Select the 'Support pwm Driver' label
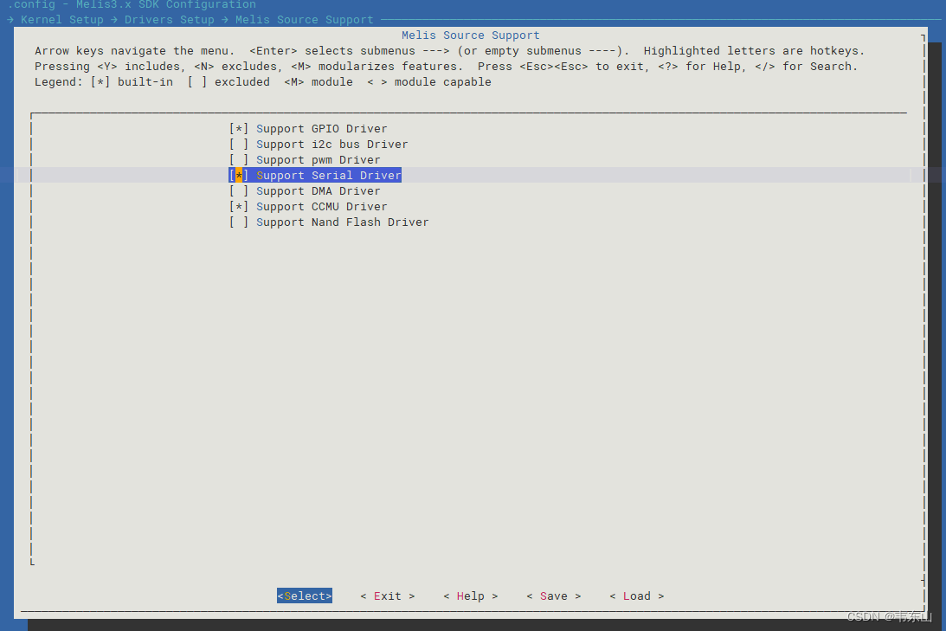 (318, 160)
